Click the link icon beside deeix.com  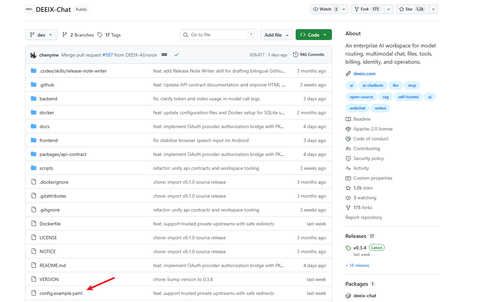pyautogui.click(x=348, y=74)
